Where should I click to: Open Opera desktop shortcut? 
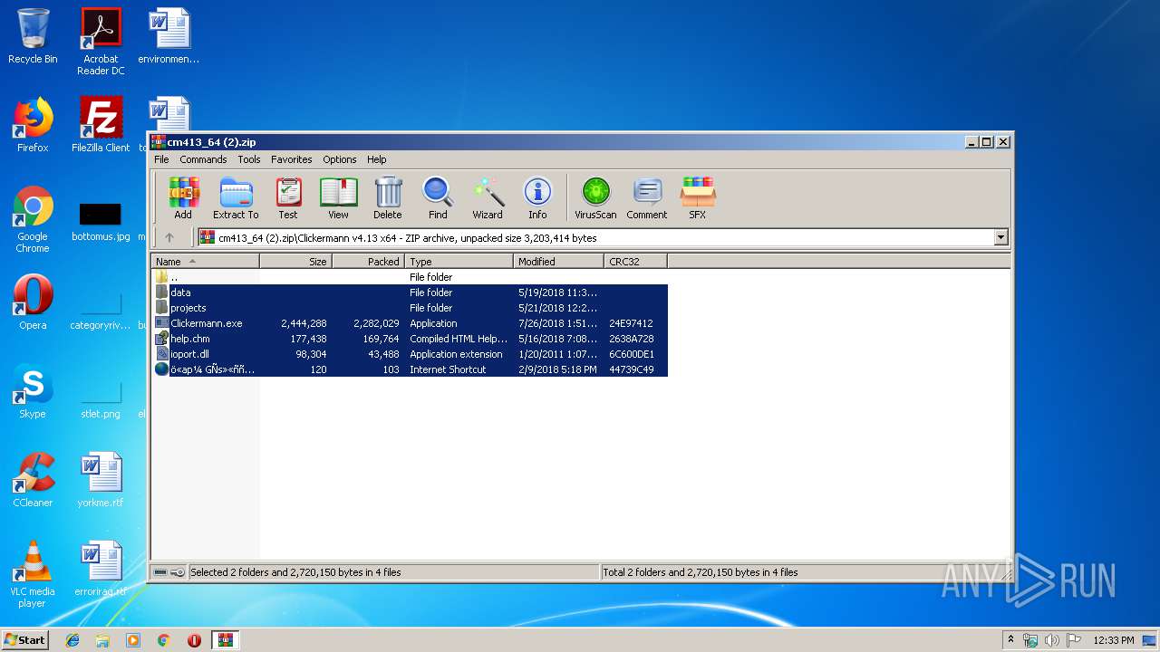pos(33,302)
